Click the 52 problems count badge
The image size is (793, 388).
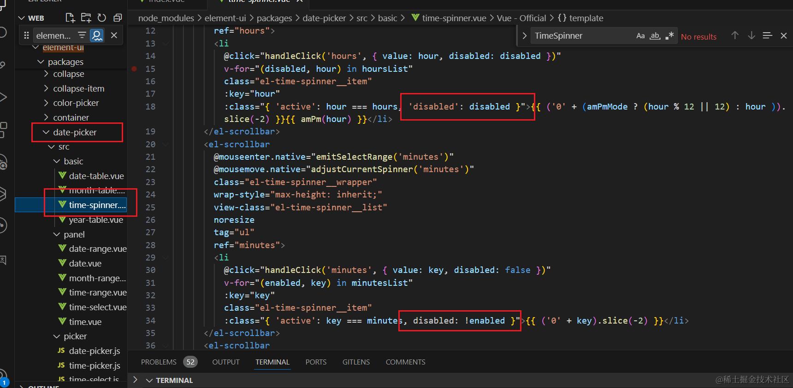click(x=190, y=362)
